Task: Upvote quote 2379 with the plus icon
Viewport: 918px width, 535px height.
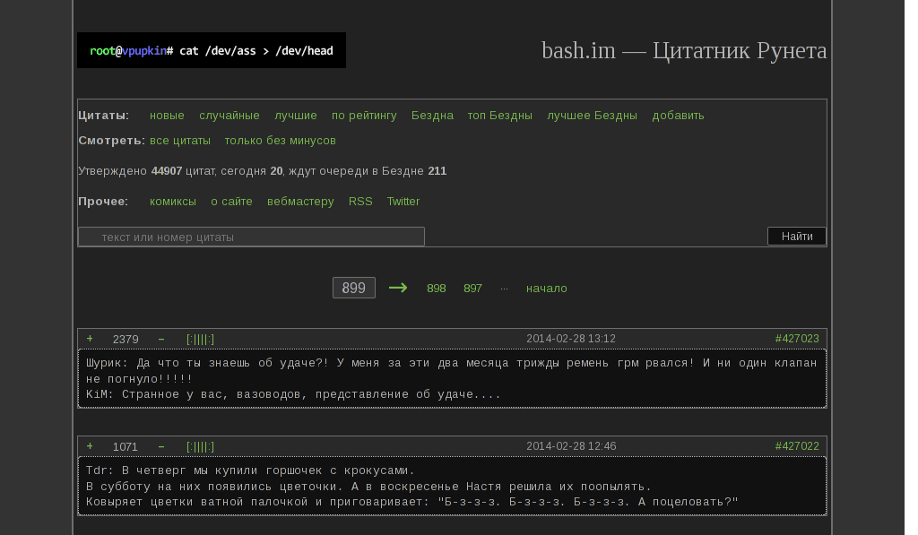Action: click(x=89, y=339)
